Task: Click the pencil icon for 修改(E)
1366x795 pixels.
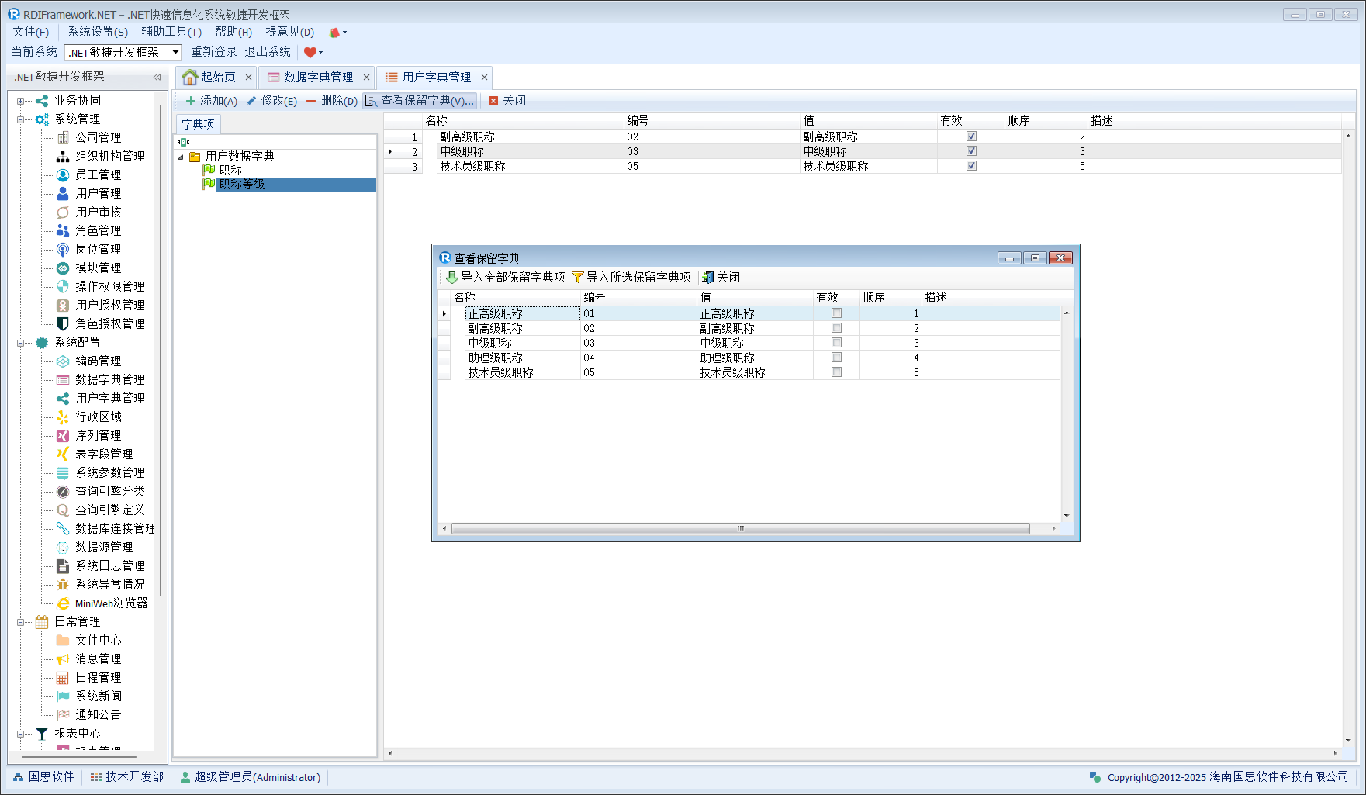Action: tap(251, 101)
